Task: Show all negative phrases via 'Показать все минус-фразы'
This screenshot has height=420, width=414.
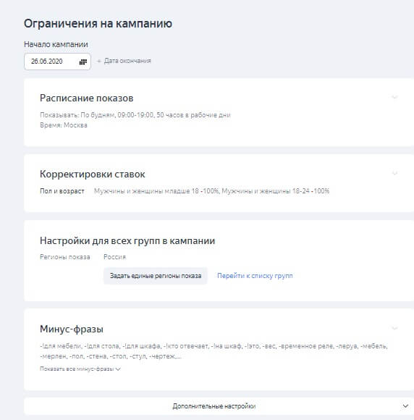Action: (80, 369)
